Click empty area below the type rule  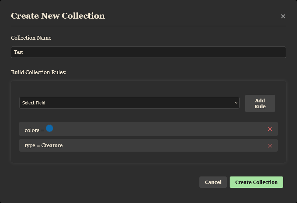(x=148, y=157)
